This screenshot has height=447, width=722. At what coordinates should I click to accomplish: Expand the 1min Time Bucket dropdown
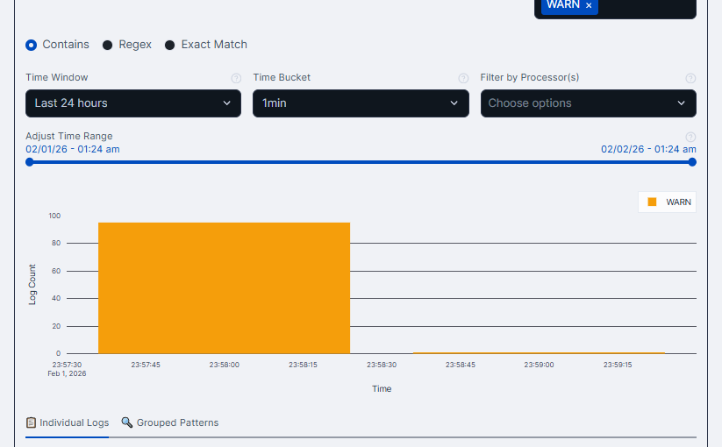pos(361,103)
